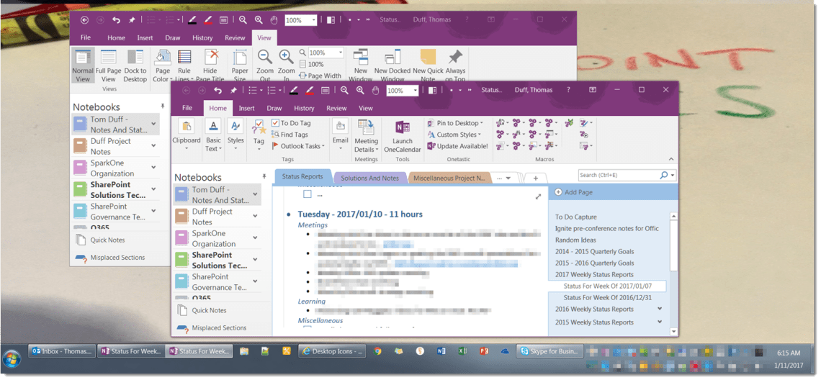
Task: Click Dock to Desktop in rear window
Action: point(135,66)
